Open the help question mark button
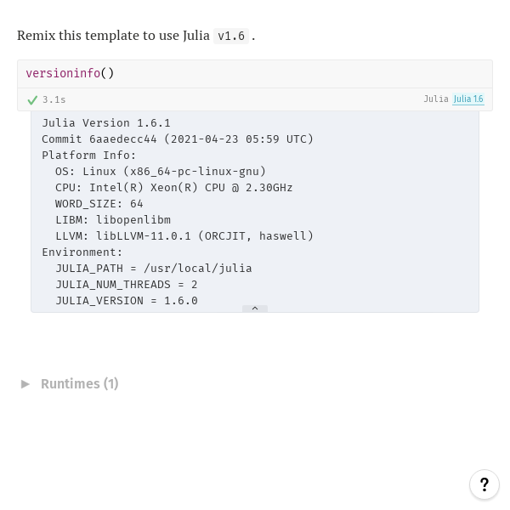 (484, 484)
